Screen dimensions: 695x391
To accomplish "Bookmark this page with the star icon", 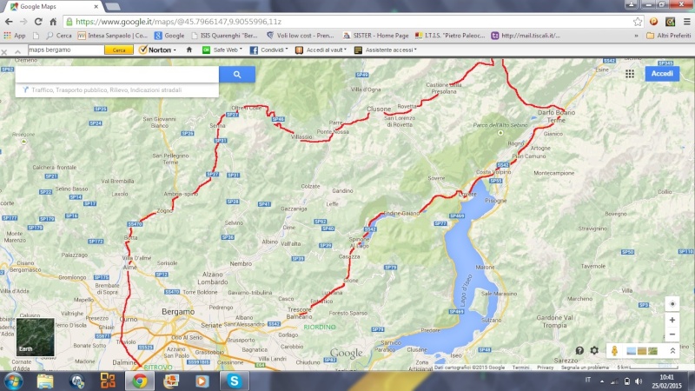I will pos(638,21).
